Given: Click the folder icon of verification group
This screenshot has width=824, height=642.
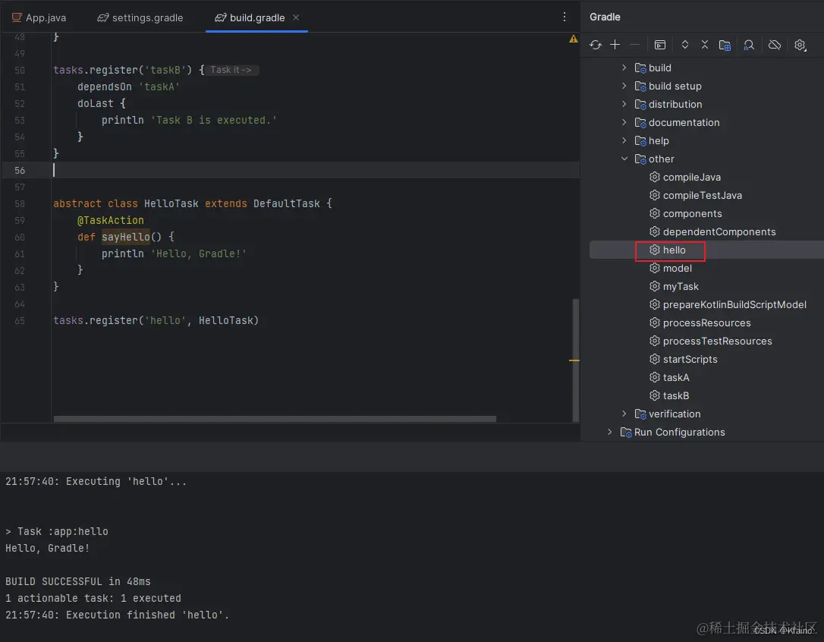Looking at the screenshot, I should coord(640,414).
